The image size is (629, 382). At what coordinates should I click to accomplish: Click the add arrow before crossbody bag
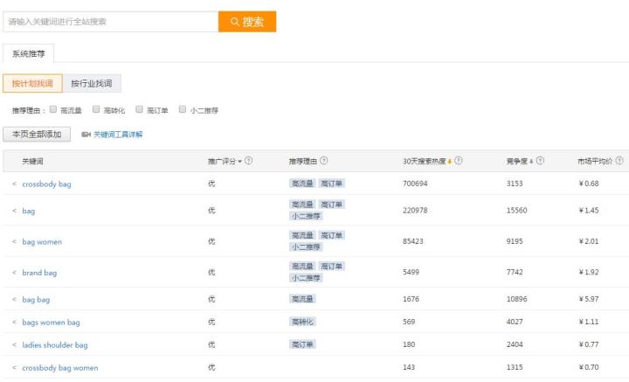[14, 184]
